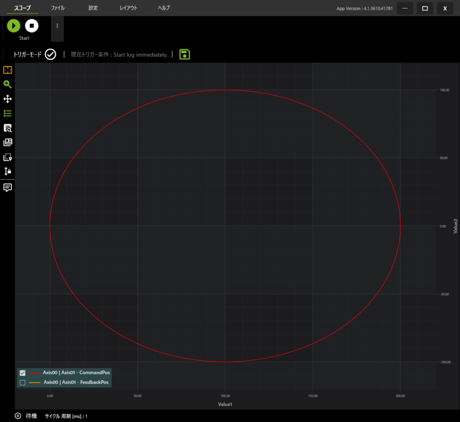460x422 pixels.
Task: Toggle the vertical axis lock icon
Action: [x=8, y=171]
